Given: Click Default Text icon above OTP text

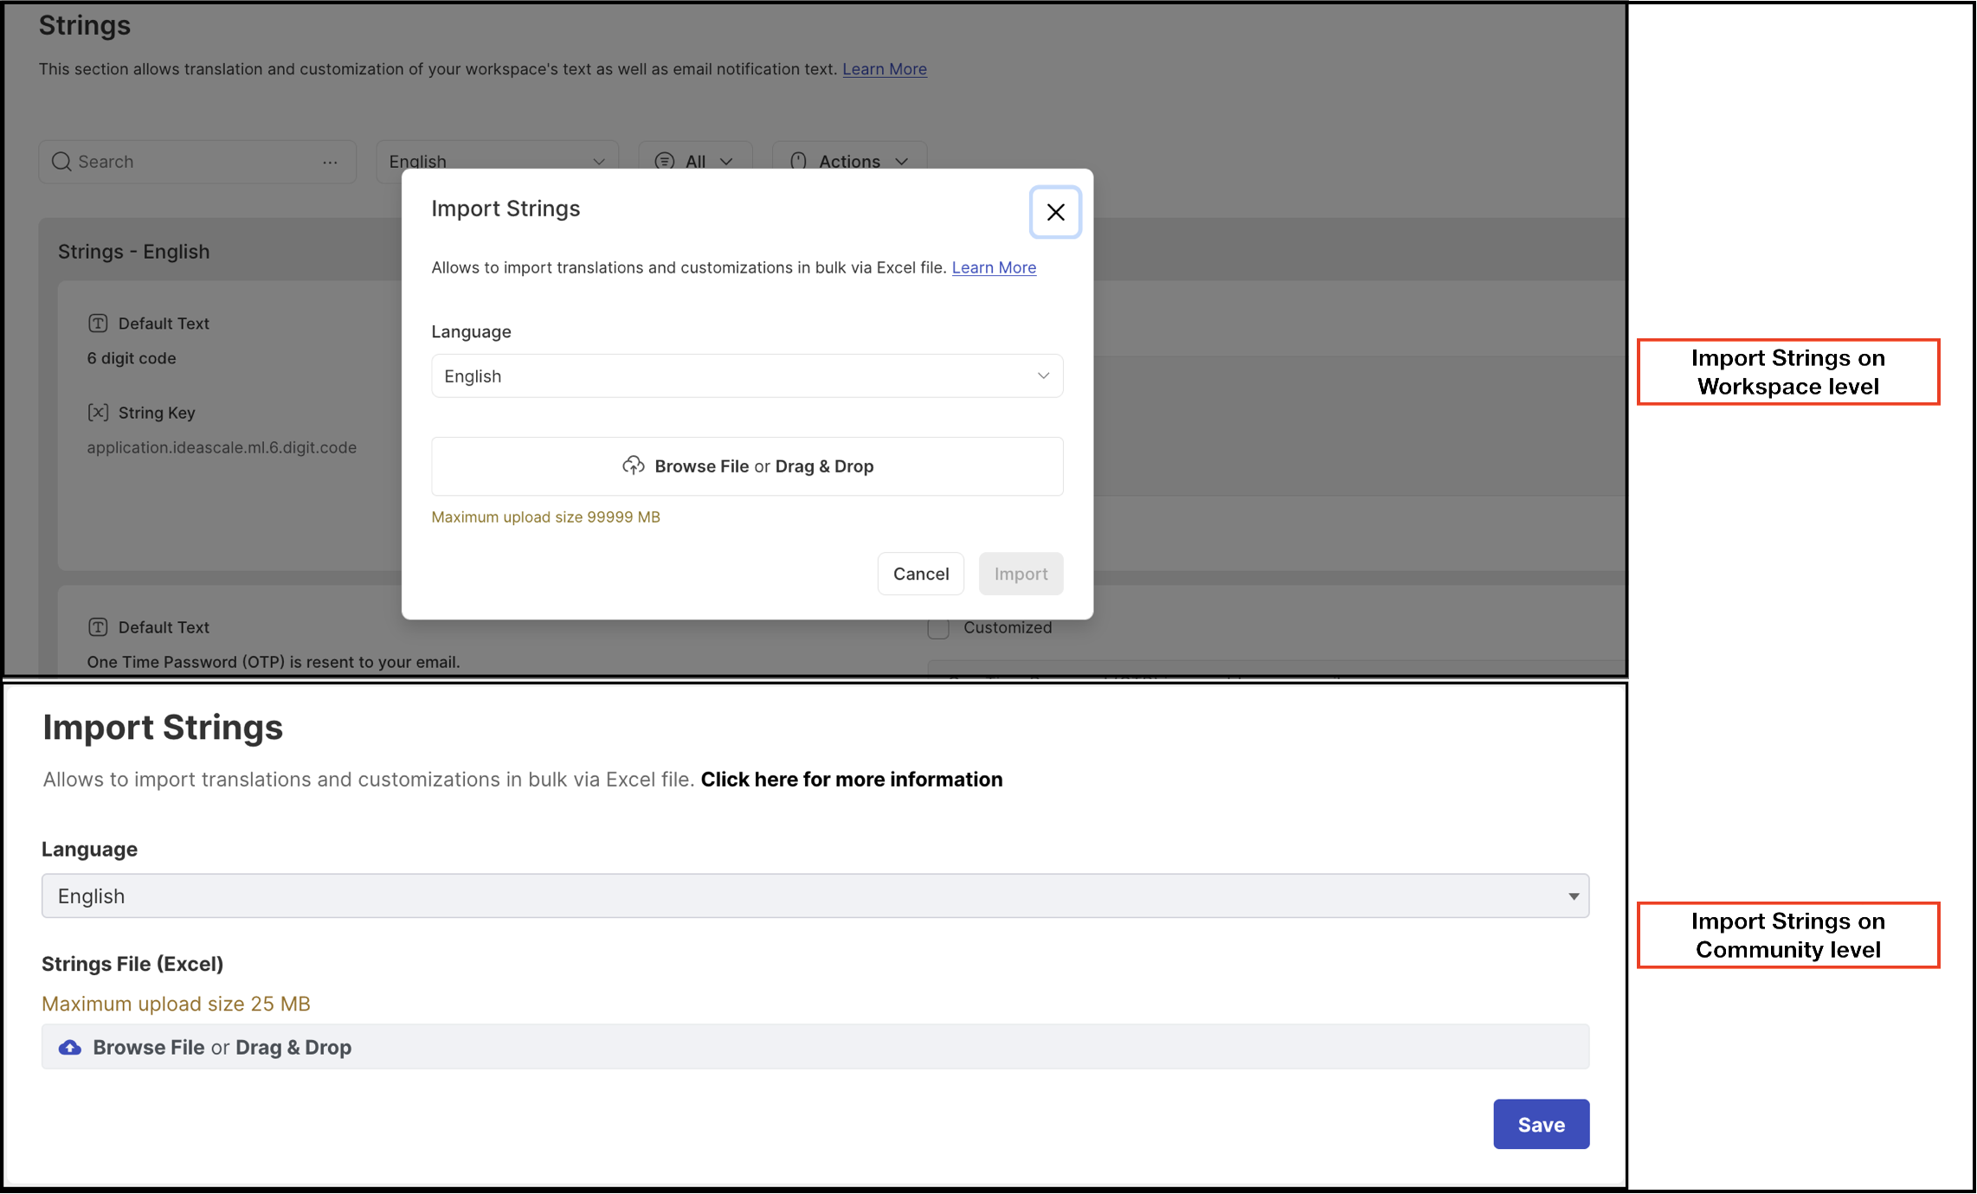Looking at the screenshot, I should (x=98, y=627).
